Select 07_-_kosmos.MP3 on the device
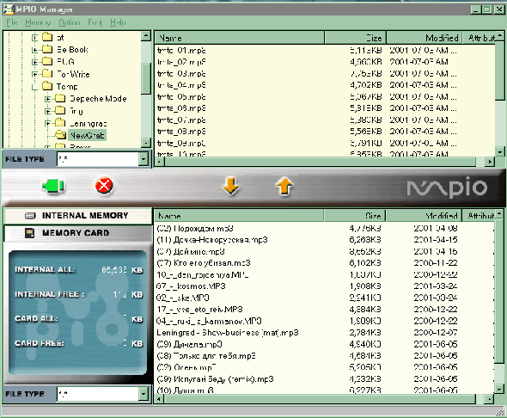This screenshot has height=418, width=507. 191,286
